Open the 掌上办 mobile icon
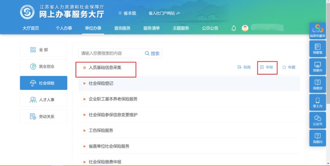 [317, 102]
